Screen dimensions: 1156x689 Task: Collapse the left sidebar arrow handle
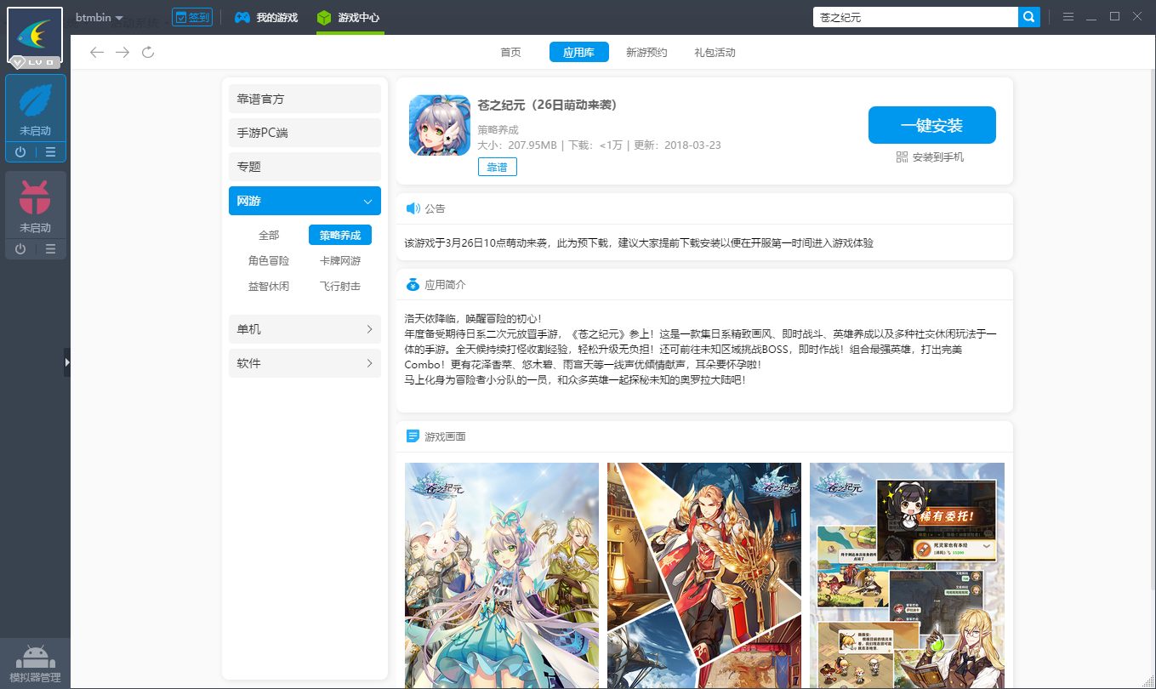pos(67,362)
